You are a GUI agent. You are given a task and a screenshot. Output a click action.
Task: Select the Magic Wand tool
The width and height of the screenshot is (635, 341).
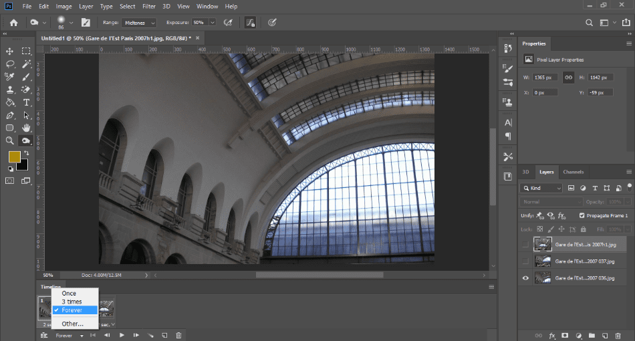point(27,64)
